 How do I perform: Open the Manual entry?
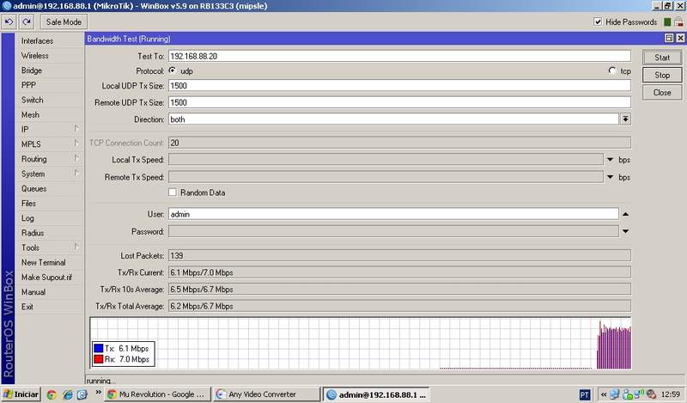[x=33, y=291]
